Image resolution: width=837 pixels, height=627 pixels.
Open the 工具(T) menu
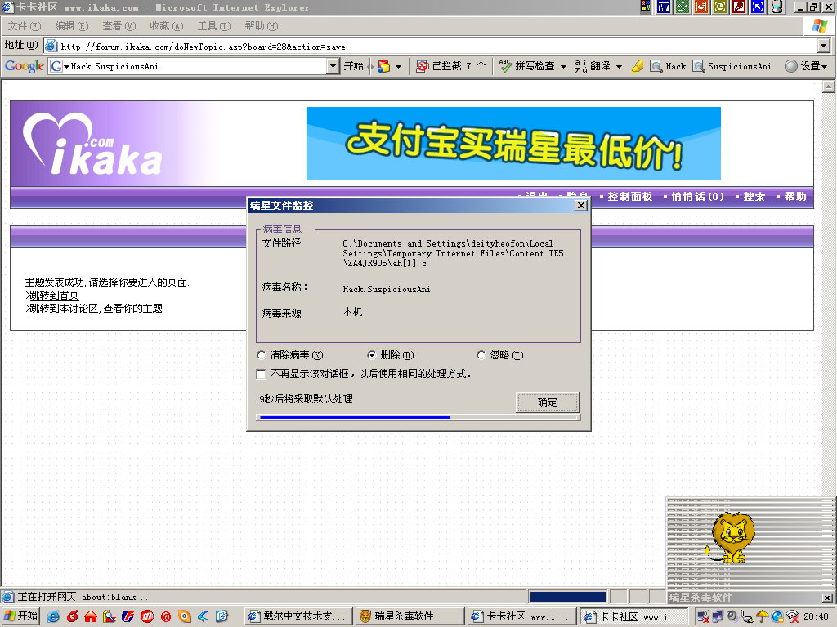click(x=214, y=26)
